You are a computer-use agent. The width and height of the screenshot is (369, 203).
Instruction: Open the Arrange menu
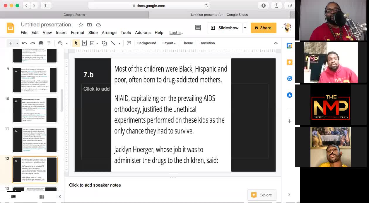[109, 33]
